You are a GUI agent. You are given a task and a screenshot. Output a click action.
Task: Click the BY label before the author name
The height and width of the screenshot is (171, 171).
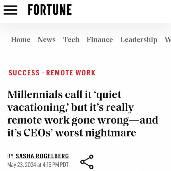(10, 156)
